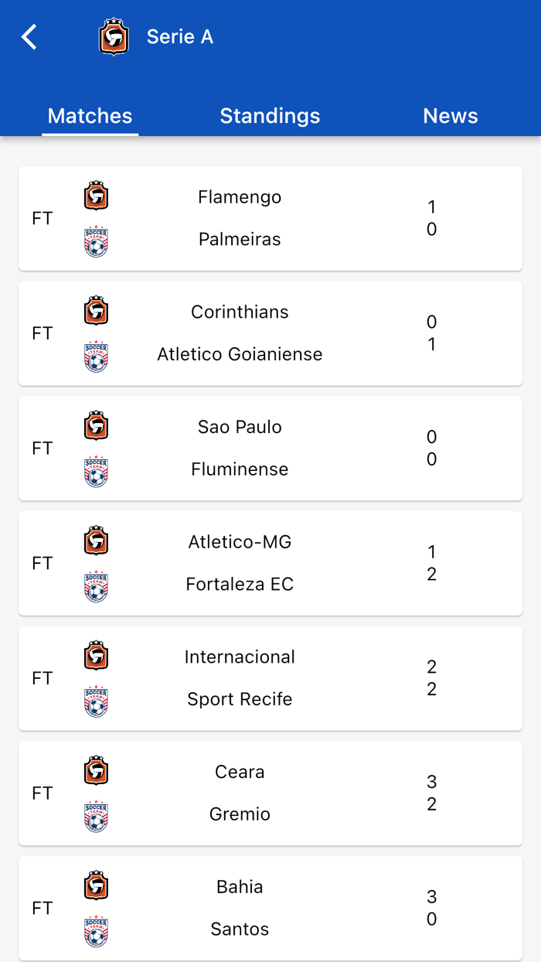
Task: Click the Internacional team crest icon
Action: coord(96,657)
